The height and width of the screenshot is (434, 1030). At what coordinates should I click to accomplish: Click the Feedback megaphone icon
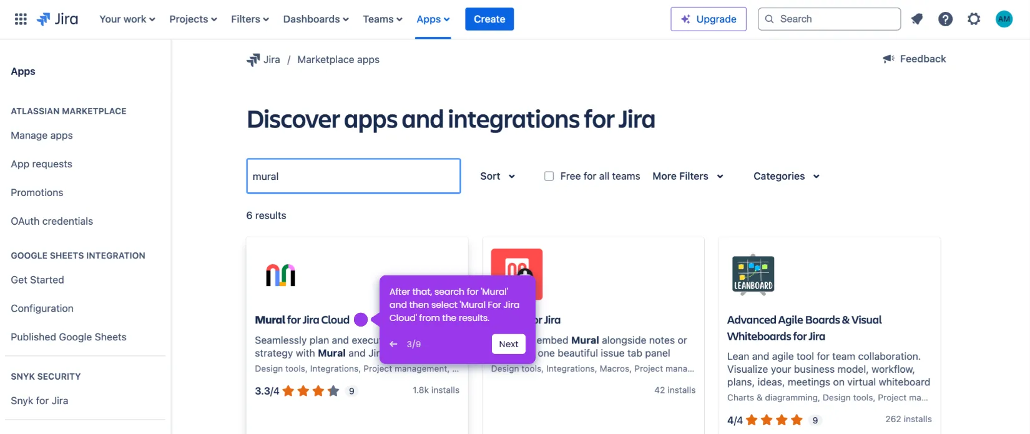pos(889,59)
